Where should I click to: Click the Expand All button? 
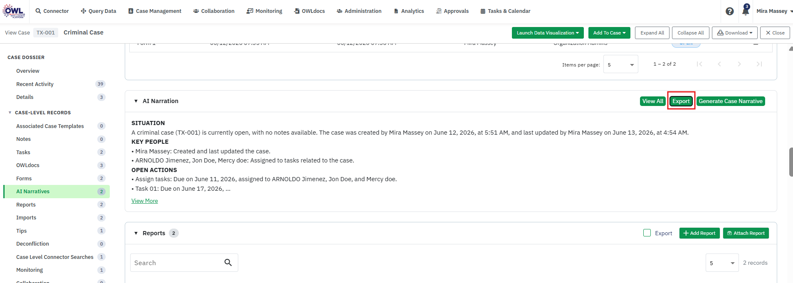point(652,33)
